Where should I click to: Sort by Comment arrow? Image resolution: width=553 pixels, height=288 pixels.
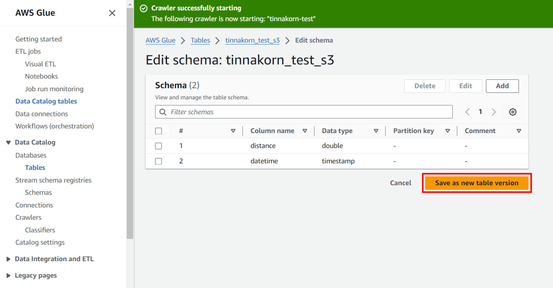(519, 131)
